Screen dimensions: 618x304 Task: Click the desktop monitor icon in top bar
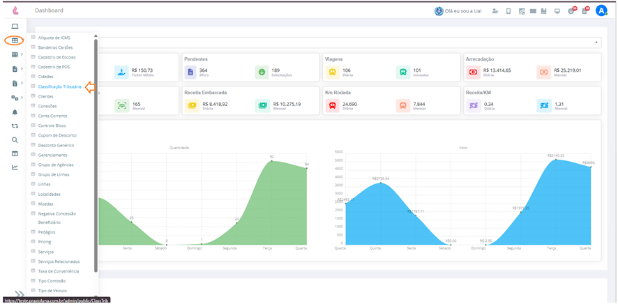click(557, 11)
